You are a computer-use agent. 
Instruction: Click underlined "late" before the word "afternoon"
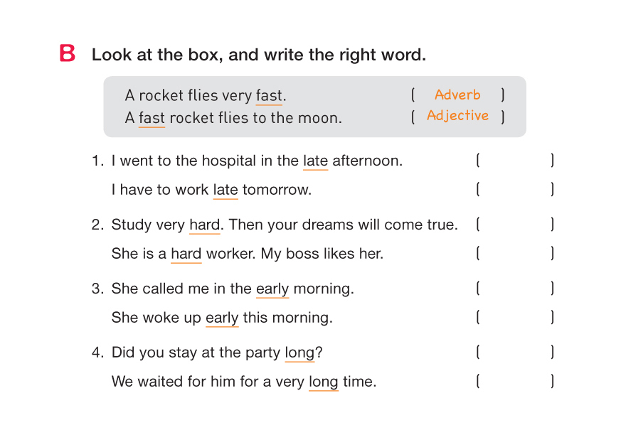click(315, 161)
